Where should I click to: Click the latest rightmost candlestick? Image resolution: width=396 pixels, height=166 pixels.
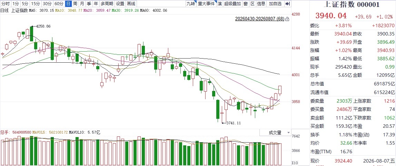coord(280,90)
